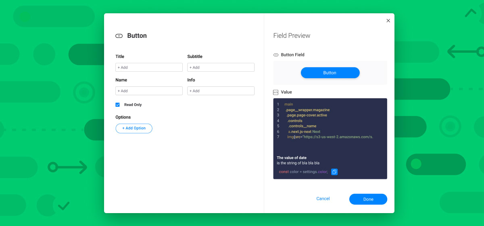Confirm changes with the Done button
This screenshot has width=484, height=226.
(x=368, y=199)
